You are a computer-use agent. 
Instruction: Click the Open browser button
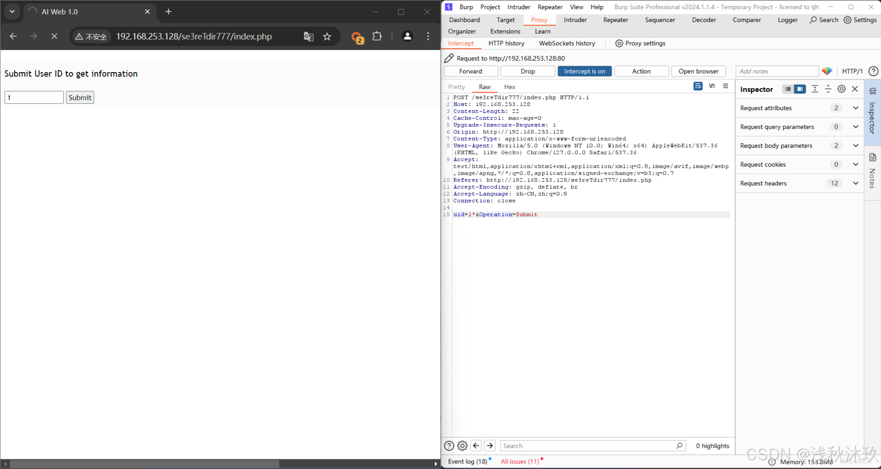coord(698,71)
